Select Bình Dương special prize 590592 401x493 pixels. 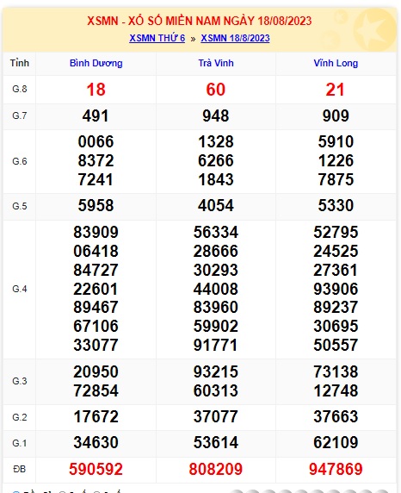pos(96,470)
